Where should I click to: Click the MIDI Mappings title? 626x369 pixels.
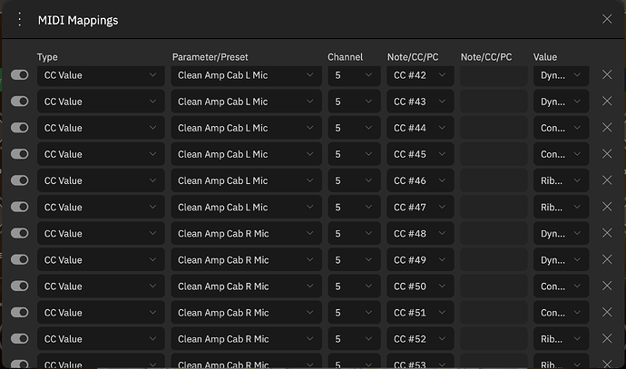tap(78, 20)
